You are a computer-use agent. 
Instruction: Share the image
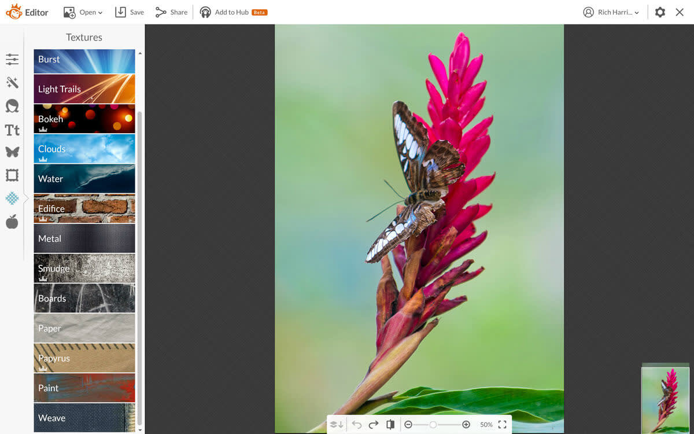tap(171, 12)
